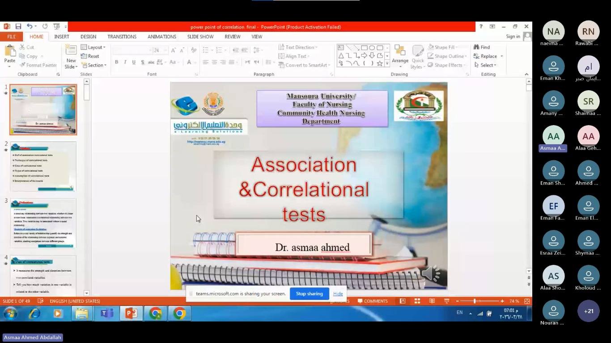
Task: Click the COMMENTS button in status bar
Action: pyautogui.click(x=373, y=301)
